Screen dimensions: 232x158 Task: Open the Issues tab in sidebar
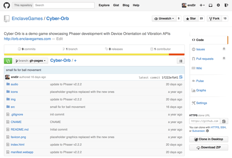(201, 49)
